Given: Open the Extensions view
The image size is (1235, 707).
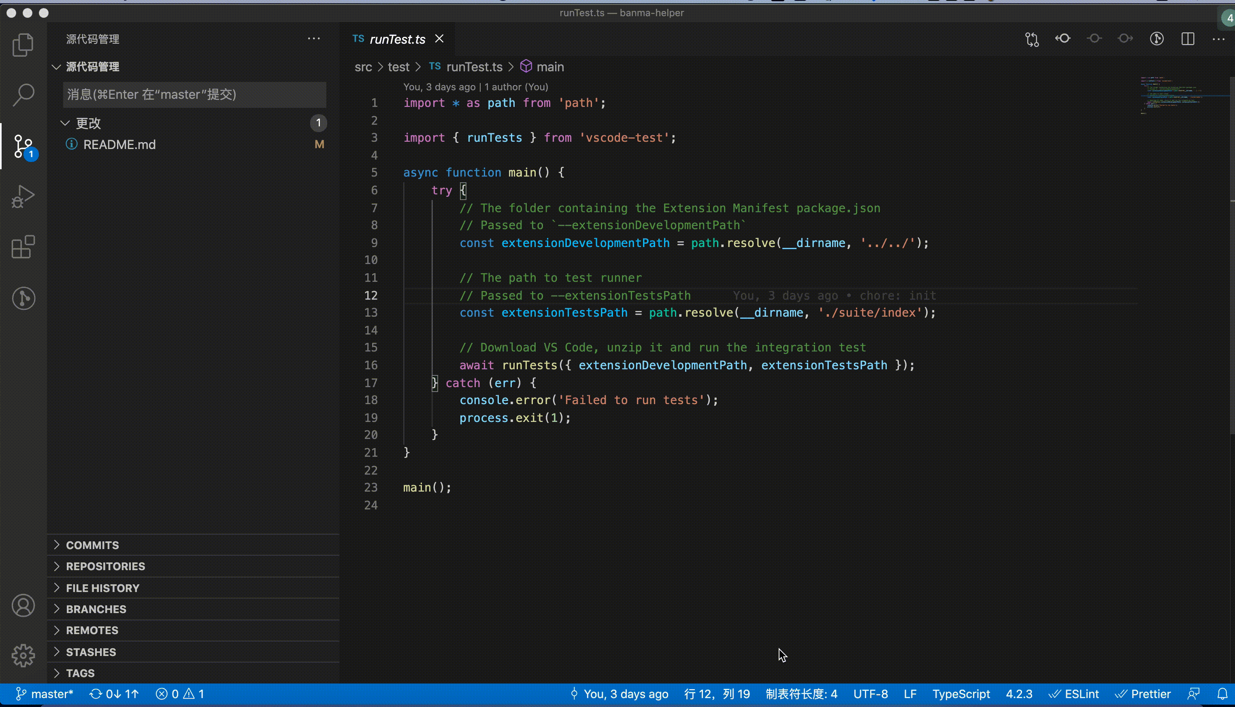Looking at the screenshot, I should [23, 247].
